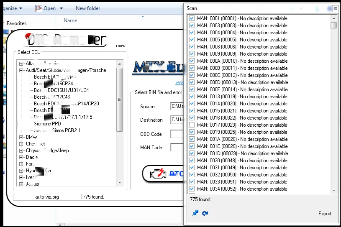Click the Destination path field
The image size is (341, 227).
coord(177,120)
